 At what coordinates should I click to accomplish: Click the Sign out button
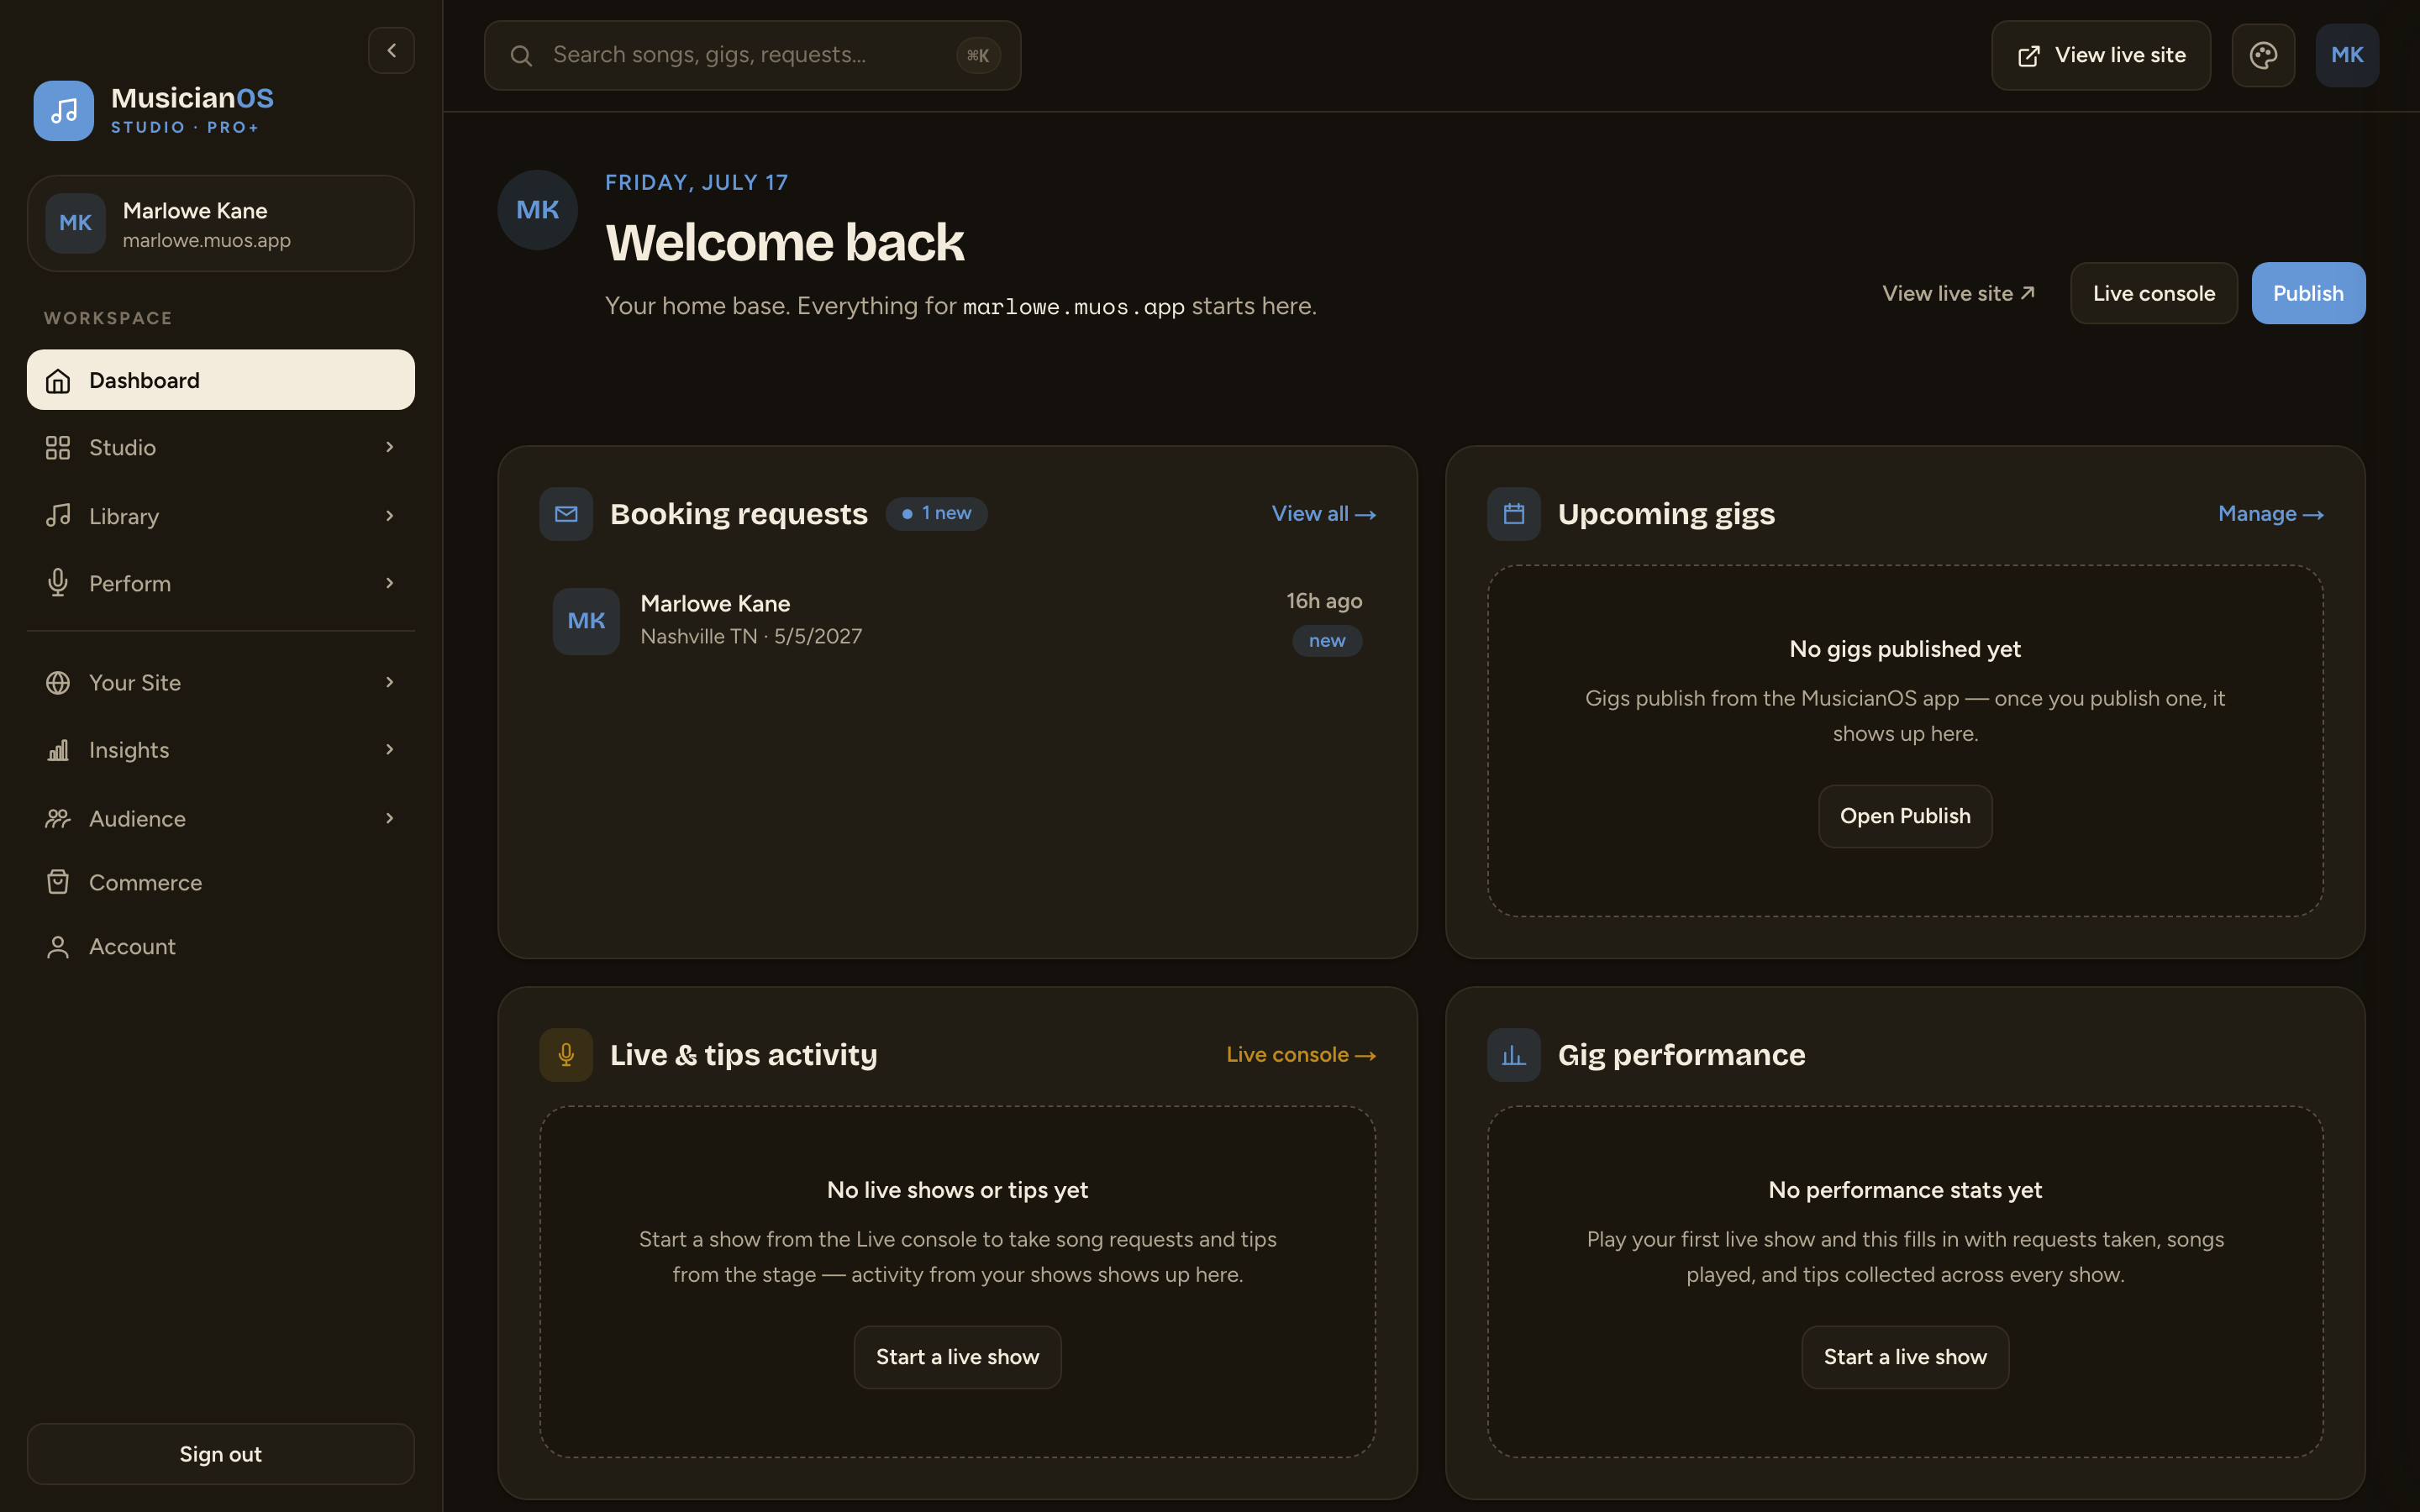click(221, 1454)
